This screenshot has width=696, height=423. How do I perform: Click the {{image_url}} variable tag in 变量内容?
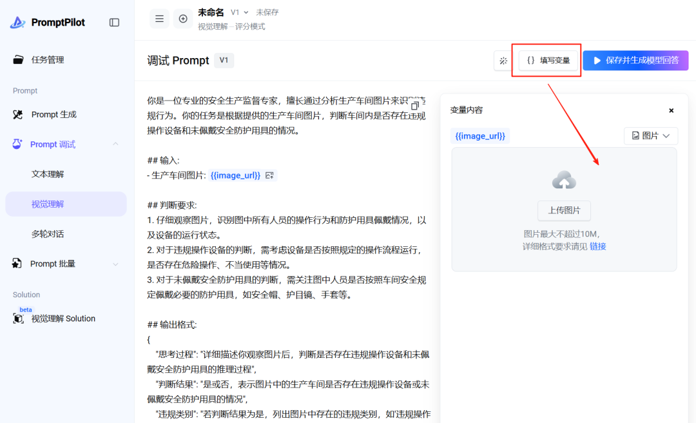coord(480,136)
